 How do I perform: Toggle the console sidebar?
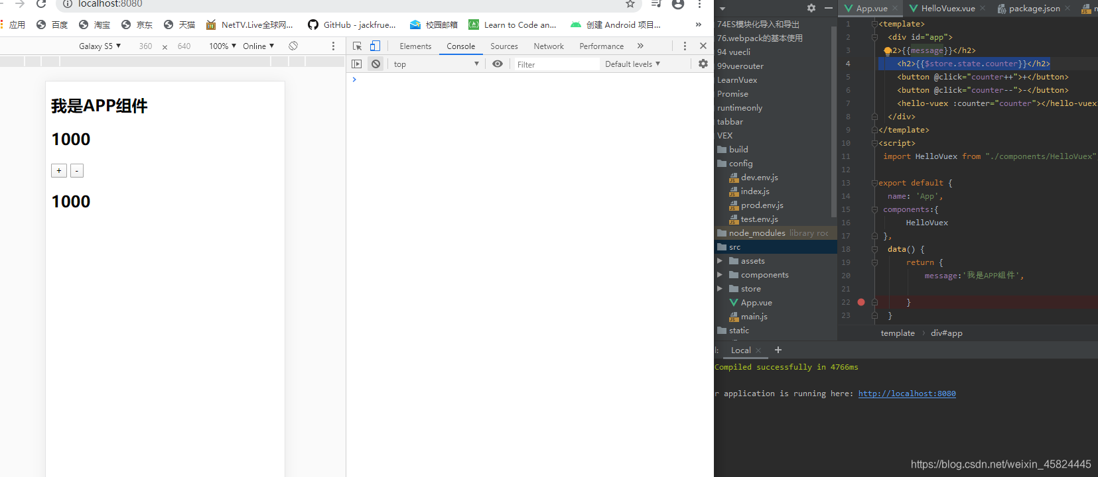(x=357, y=64)
